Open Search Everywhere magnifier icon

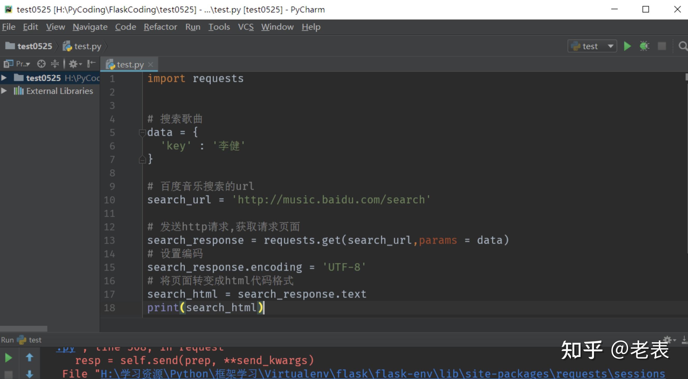click(683, 46)
